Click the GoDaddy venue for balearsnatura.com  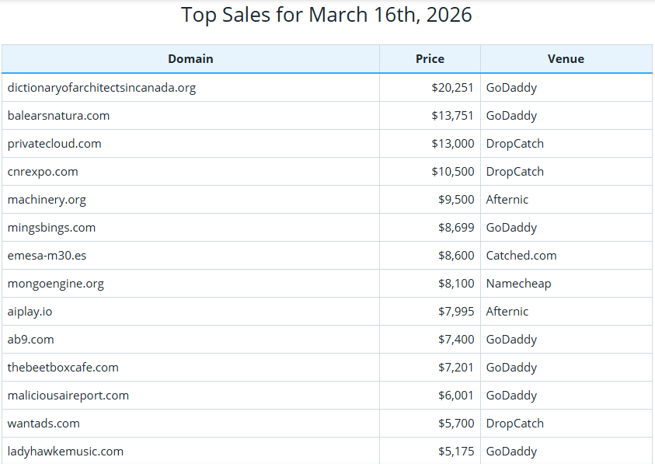coord(511,115)
